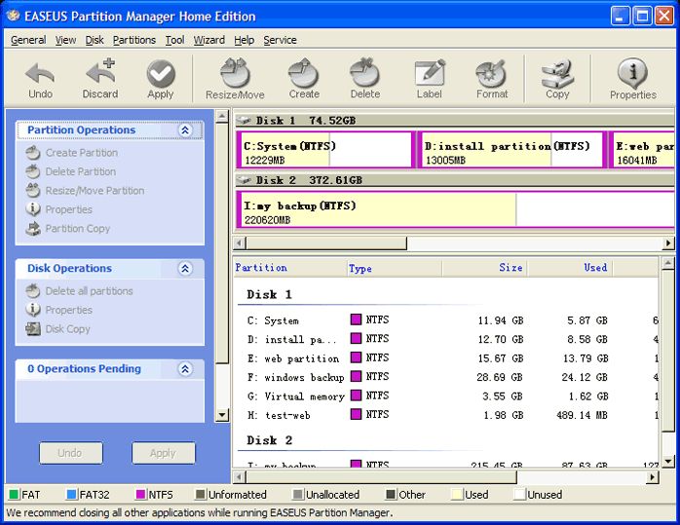The height and width of the screenshot is (525, 680).
Task: Select the G: Virtual memory row
Action: [448, 396]
